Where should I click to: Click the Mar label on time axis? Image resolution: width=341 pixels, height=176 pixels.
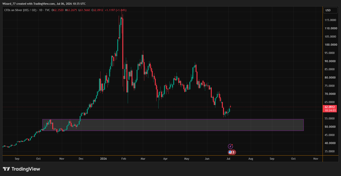[x=143, y=159]
